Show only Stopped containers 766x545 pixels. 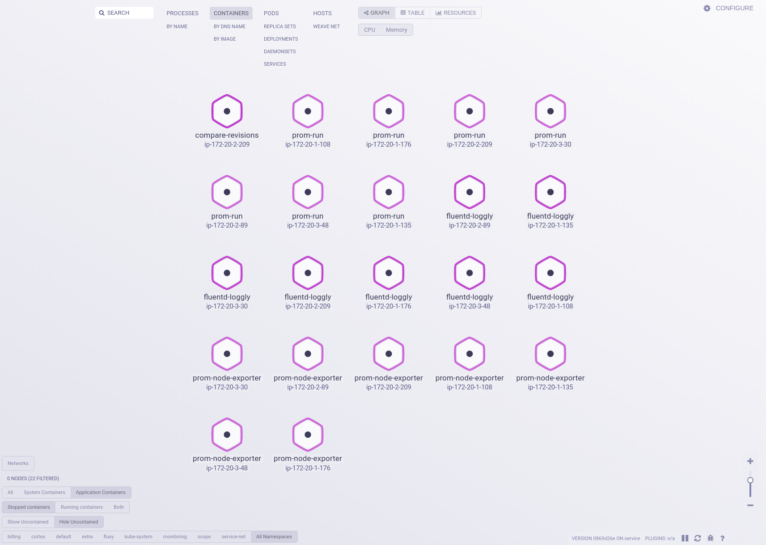tap(29, 507)
